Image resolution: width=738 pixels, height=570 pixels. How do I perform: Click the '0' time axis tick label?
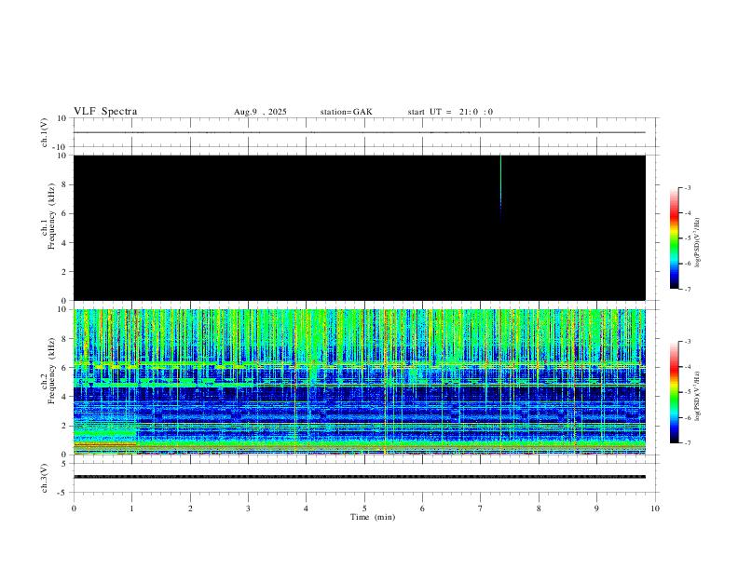pos(74,509)
